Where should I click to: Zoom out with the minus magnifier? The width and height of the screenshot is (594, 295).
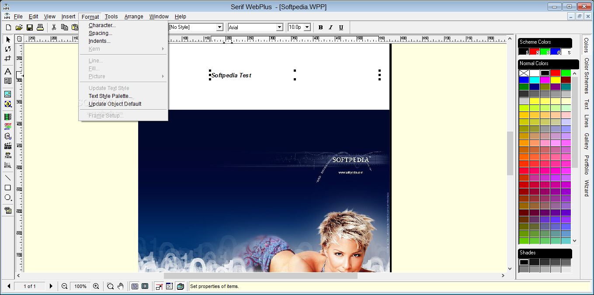click(64, 286)
